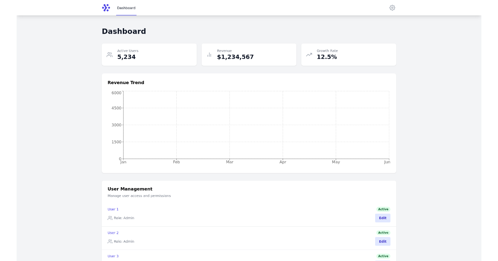The height and width of the screenshot is (261, 498).
Task: Toggle User 2's Active status badge
Action: click(383, 232)
